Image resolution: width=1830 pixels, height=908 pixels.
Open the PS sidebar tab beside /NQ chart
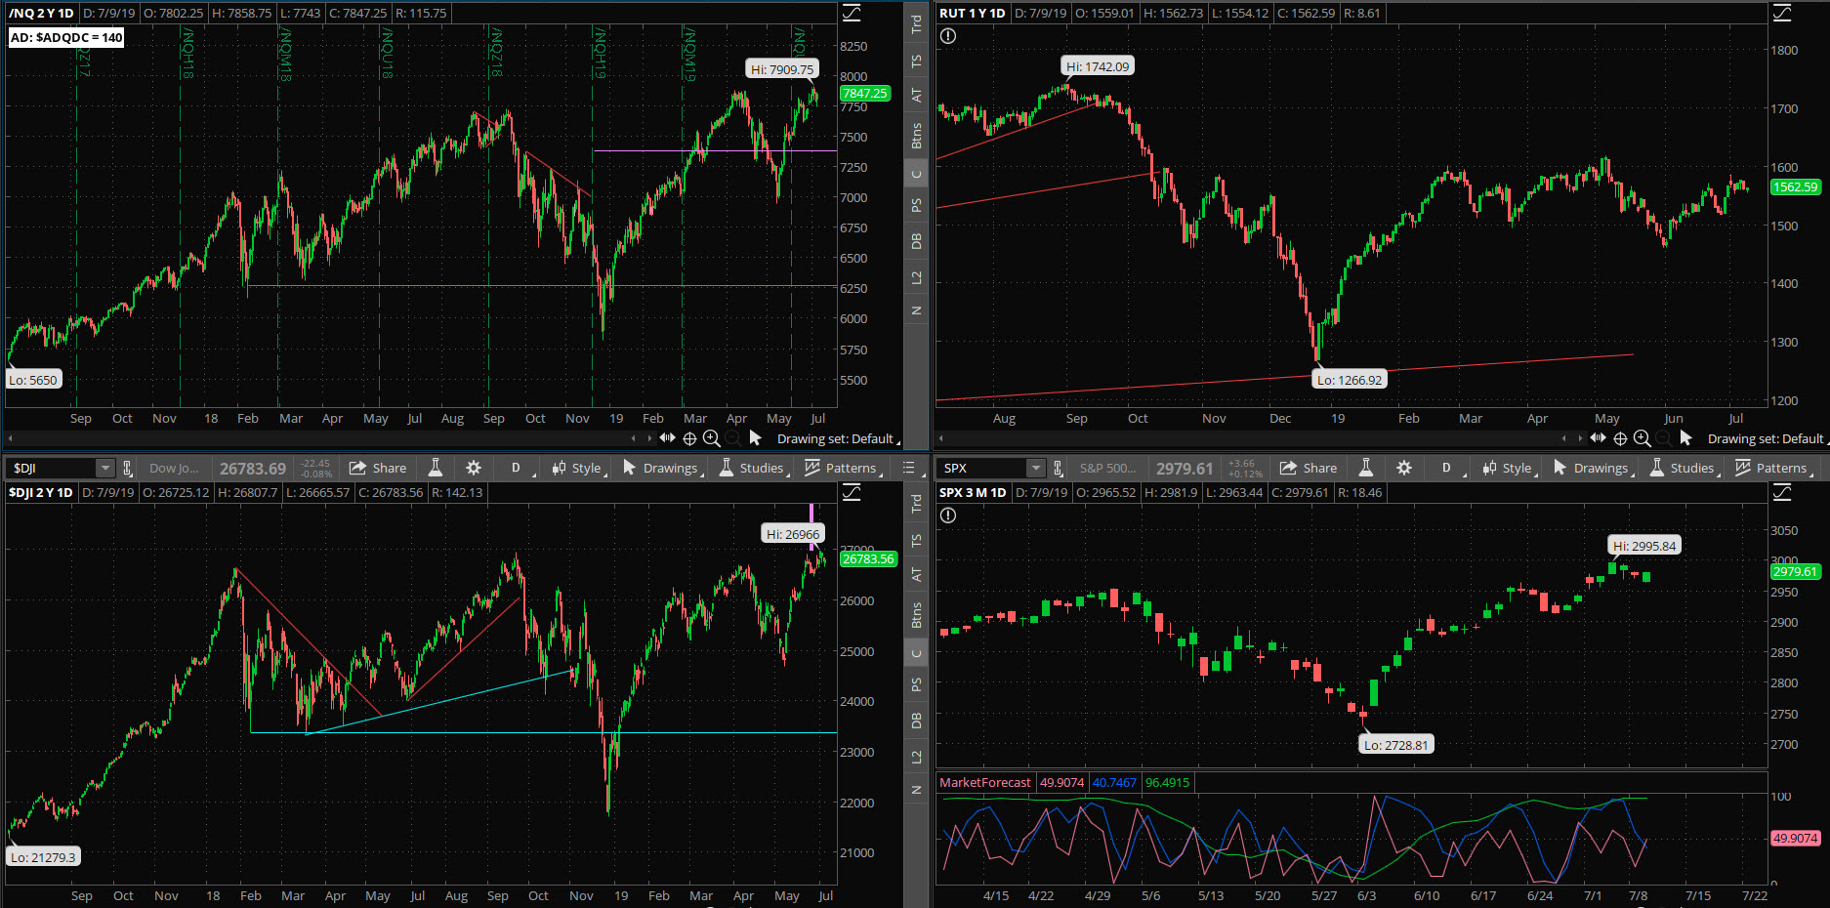pos(916,205)
